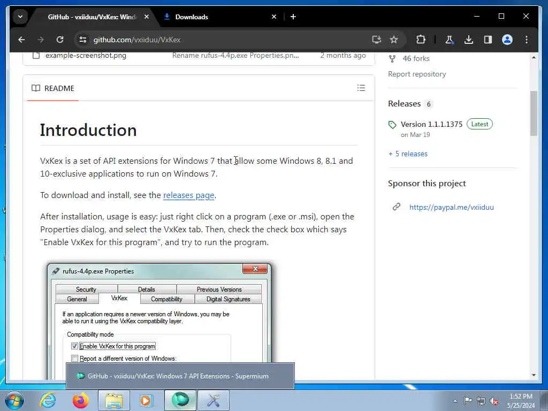
Task: Open the Windows Start button
Action: (x=14, y=400)
